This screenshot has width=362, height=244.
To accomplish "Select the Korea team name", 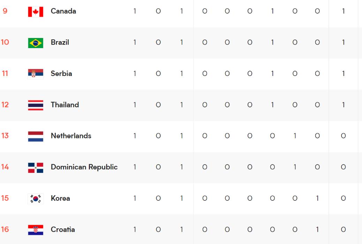I will [x=60, y=198].
